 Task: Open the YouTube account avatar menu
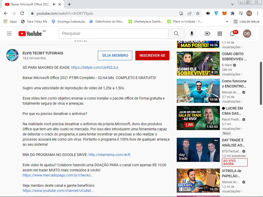click(x=247, y=34)
